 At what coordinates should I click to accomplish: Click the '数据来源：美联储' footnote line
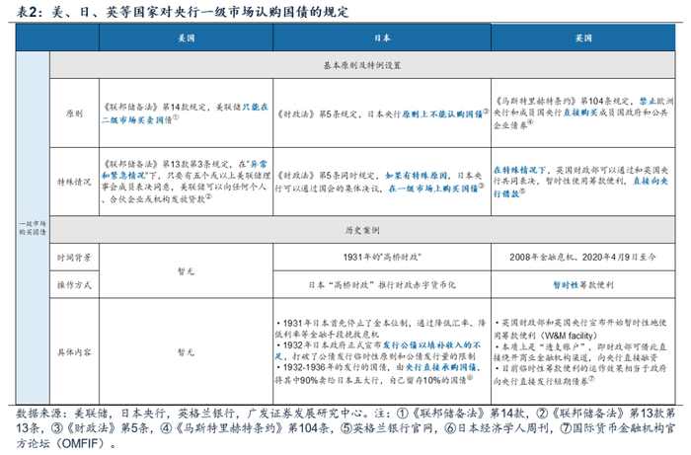tap(345, 413)
